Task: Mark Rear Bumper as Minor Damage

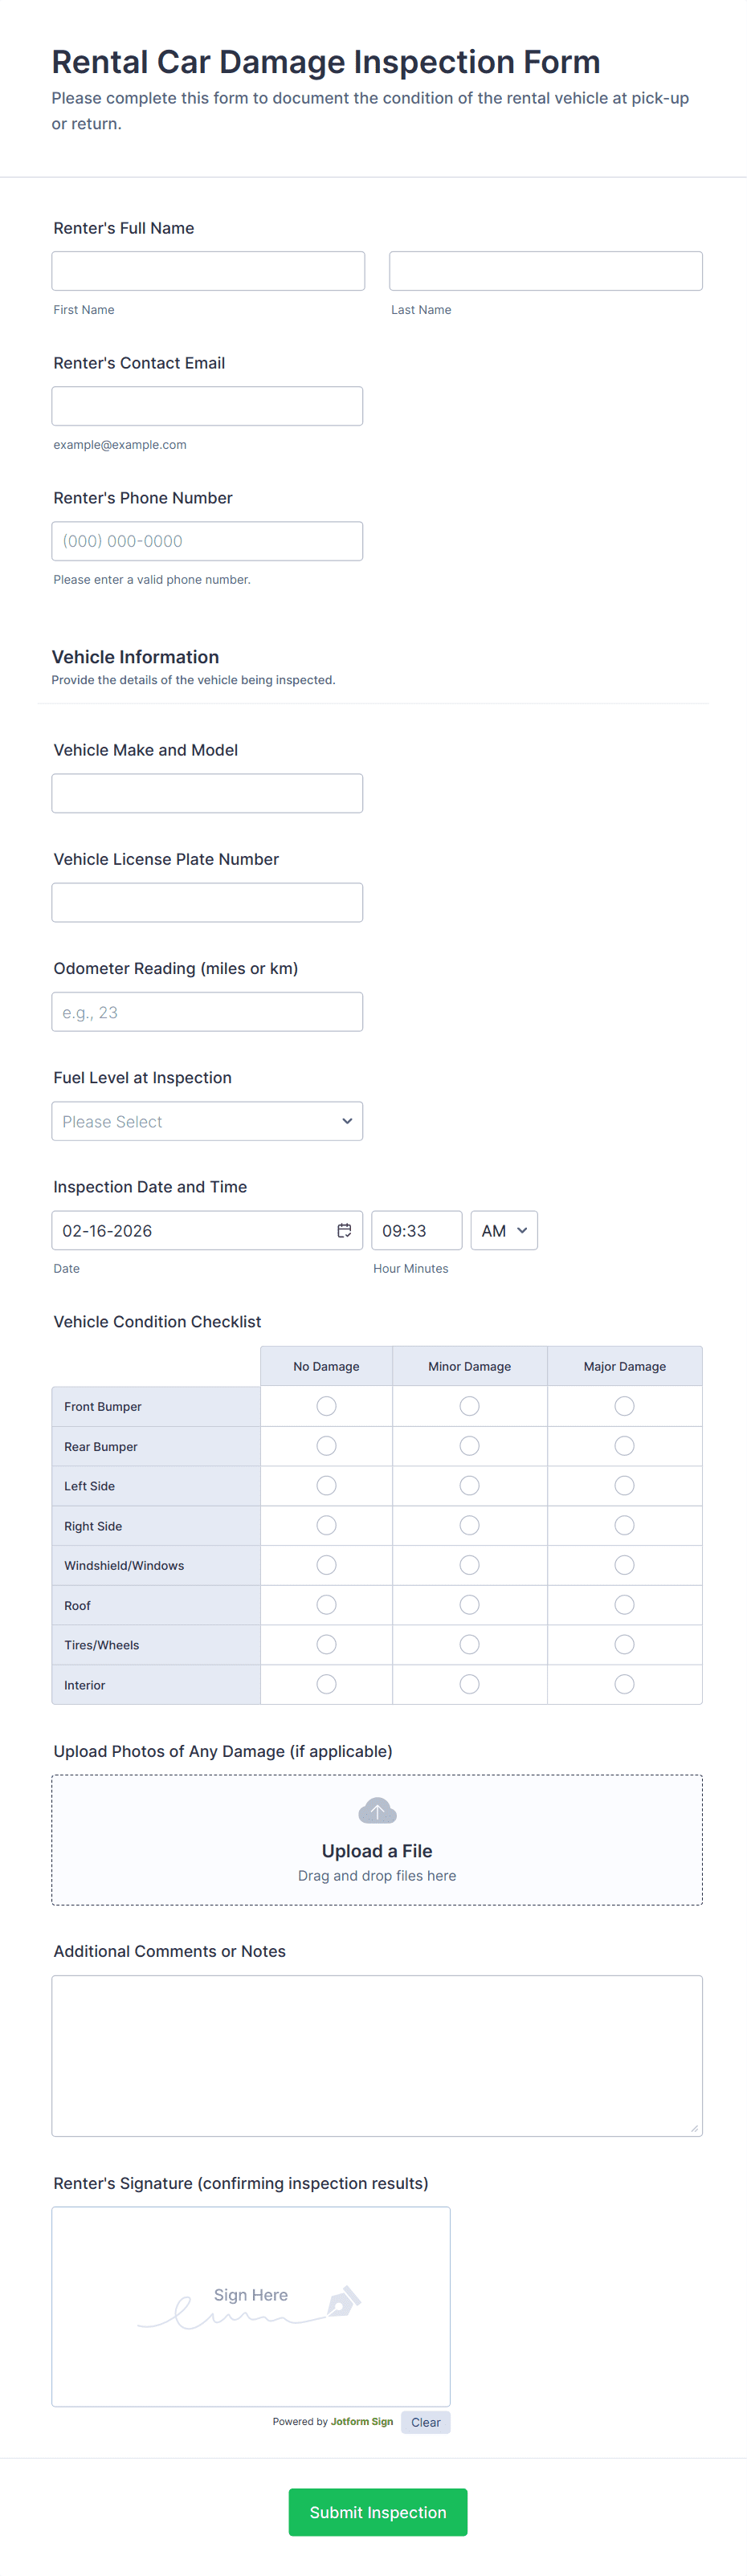Action: tap(469, 1446)
